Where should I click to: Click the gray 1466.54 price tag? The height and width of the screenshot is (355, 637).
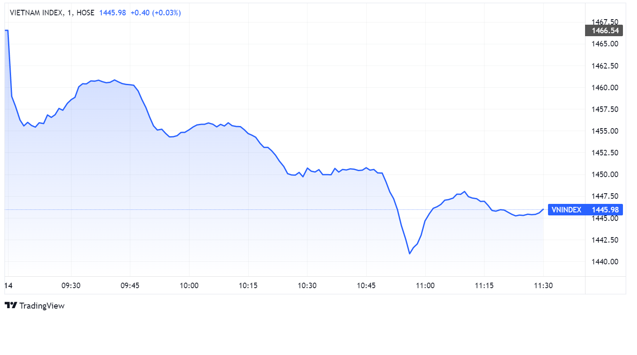pyautogui.click(x=605, y=31)
